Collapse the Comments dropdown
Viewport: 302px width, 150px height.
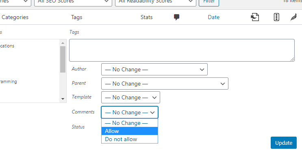pos(130,112)
